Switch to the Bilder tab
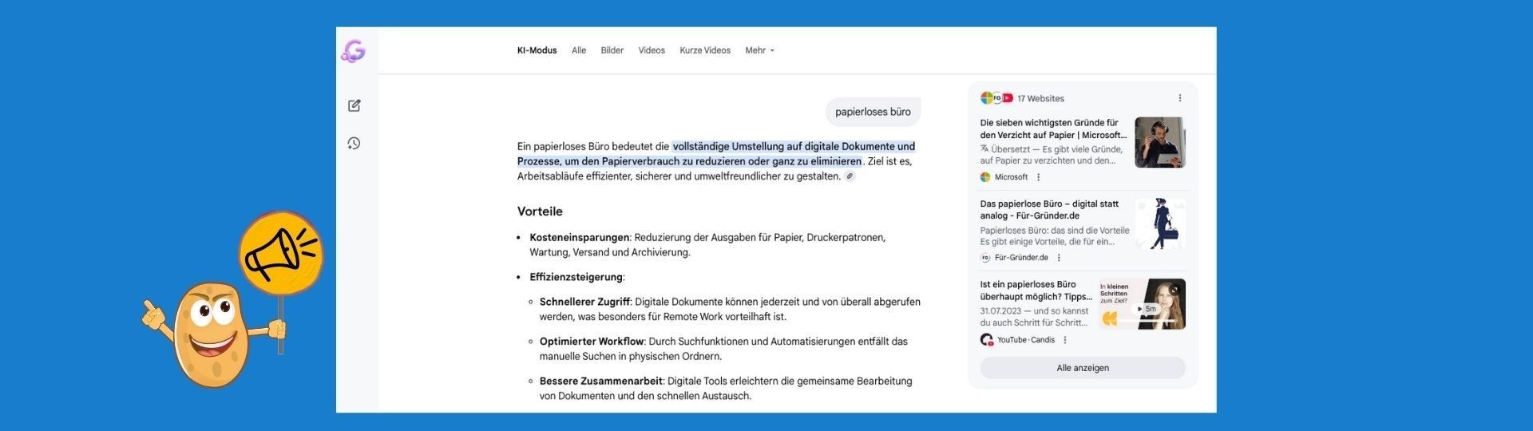 click(x=612, y=50)
